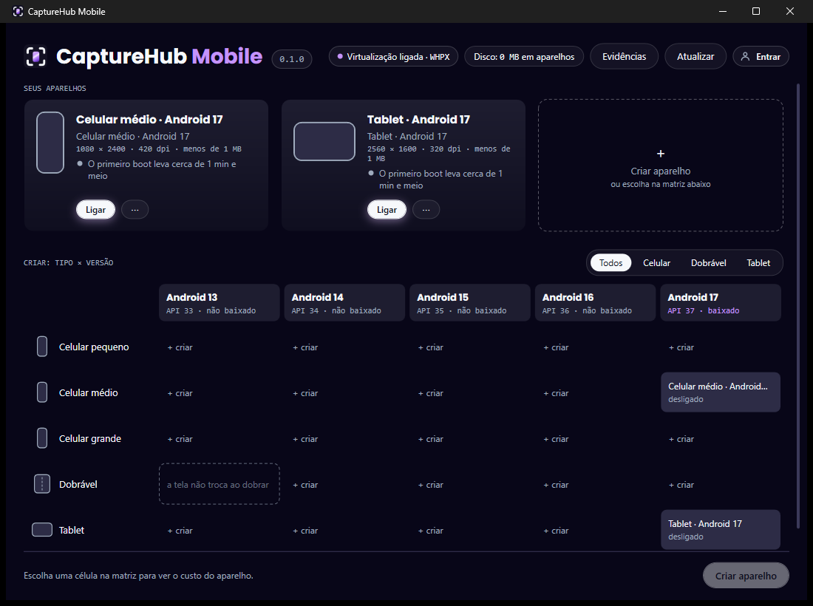The image size is (813, 606).
Task: Select the Todos filter tab
Action: 610,263
